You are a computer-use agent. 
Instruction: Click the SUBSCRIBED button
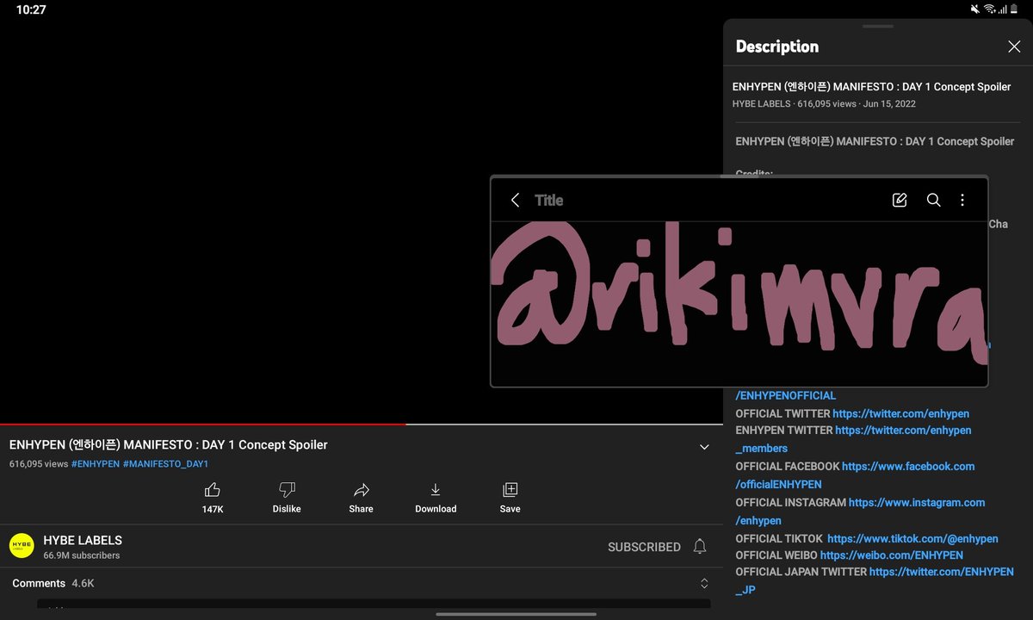(644, 547)
